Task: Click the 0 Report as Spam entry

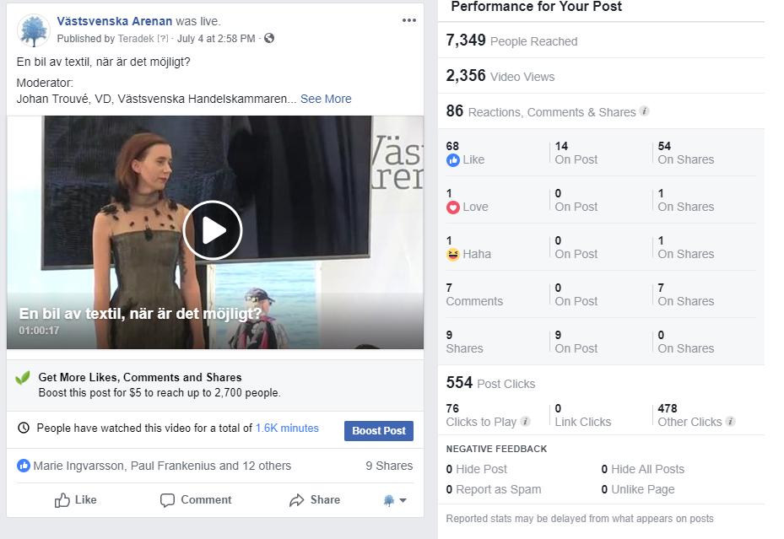Action: point(494,489)
